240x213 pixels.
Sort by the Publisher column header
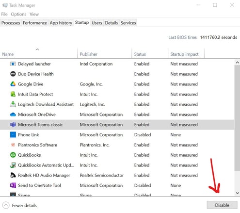pos(105,53)
